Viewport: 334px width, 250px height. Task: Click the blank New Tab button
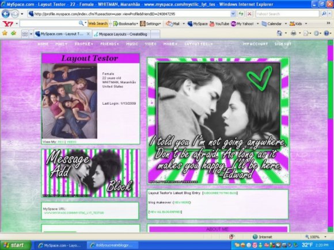[155, 34]
